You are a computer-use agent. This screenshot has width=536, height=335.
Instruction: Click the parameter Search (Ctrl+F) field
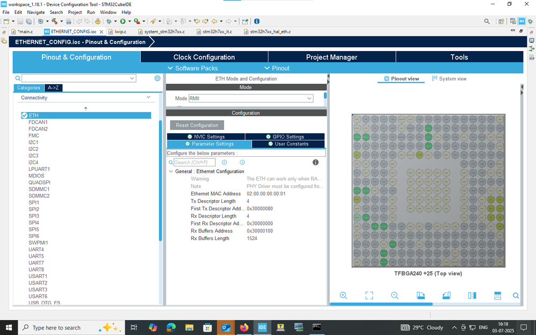coord(194,162)
